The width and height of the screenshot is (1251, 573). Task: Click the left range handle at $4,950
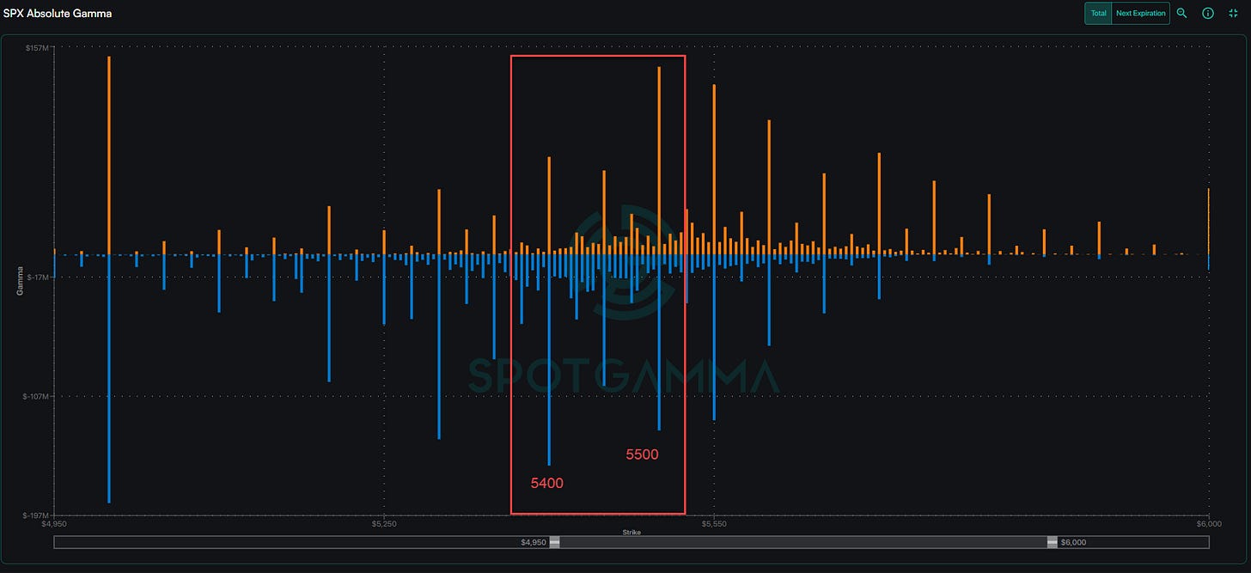pyautogui.click(x=554, y=542)
